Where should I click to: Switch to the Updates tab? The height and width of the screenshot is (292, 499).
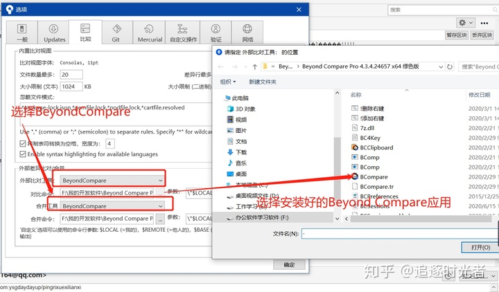(53, 33)
